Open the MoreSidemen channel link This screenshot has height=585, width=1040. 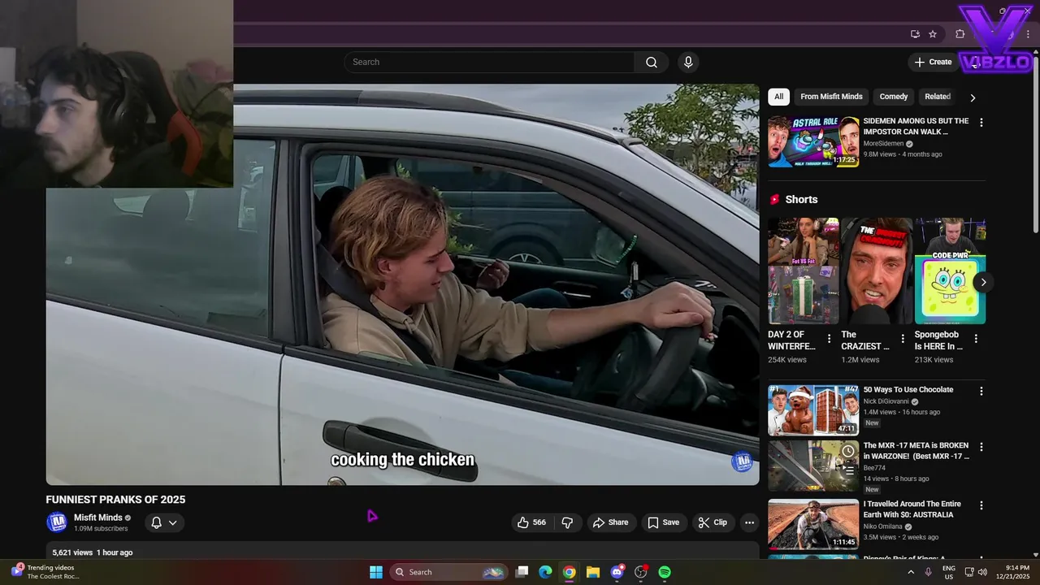click(883, 144)
